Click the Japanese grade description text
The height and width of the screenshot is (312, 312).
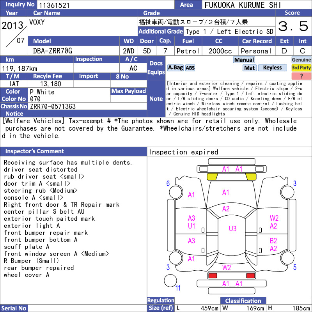pyautogui.click(x=193, y=22)
